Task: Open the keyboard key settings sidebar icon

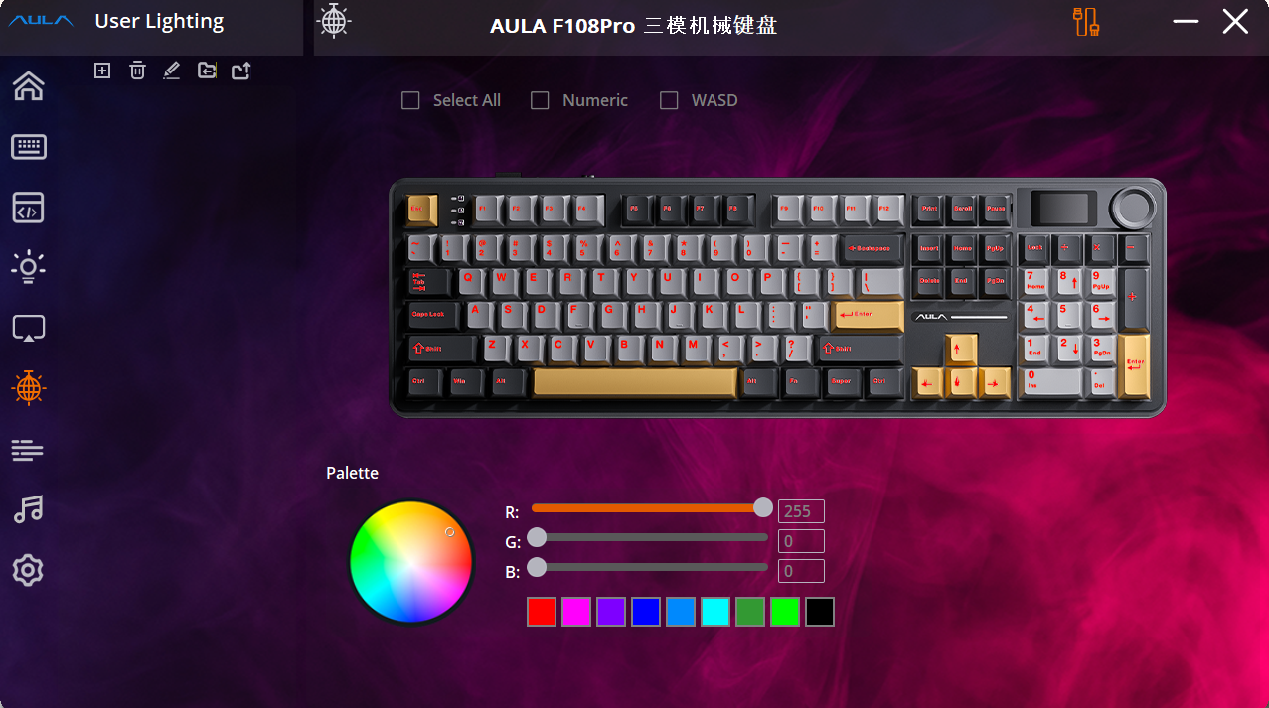Action: coord(28,147)
